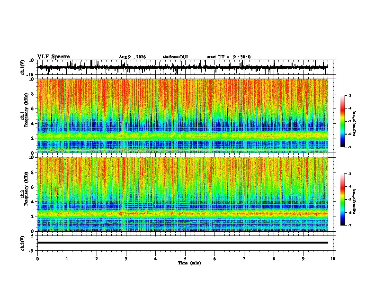Click time tick label "4" on x-axis
The image size is (375, 290).
156,259
